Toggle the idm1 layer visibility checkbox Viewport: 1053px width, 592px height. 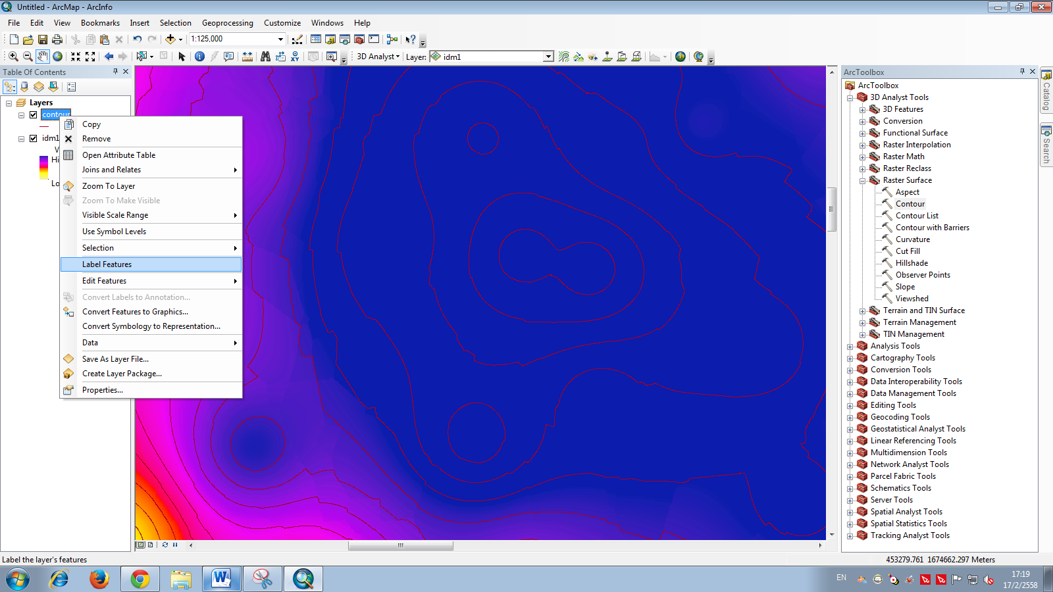(33, 138)
